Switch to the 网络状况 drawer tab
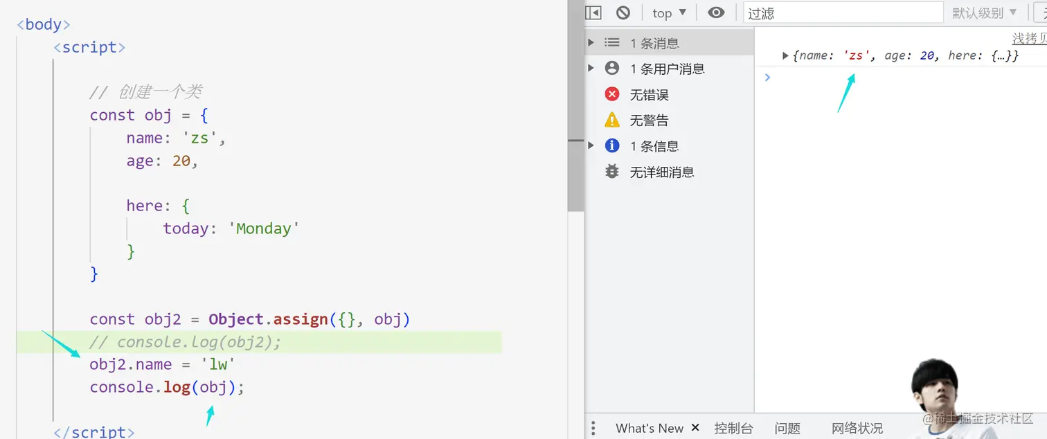 coord(857,428)
